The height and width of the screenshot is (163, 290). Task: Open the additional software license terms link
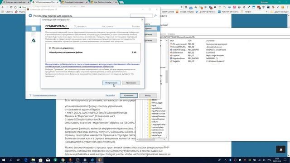coord(92,65)
